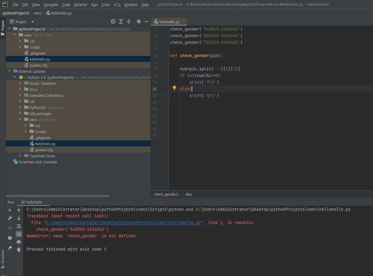Collapse Python 3.9 (pythonProject4) node
Viewport: 373px width, 276px height.
(x=15, y=77)
